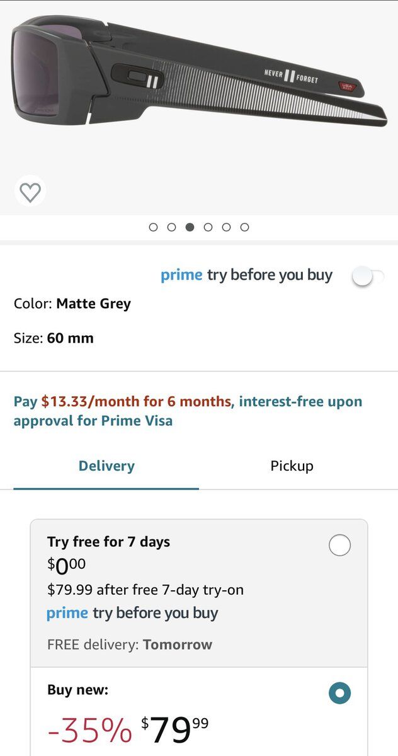Tap the top prime try before you buy label

click(x=246, y=275)
